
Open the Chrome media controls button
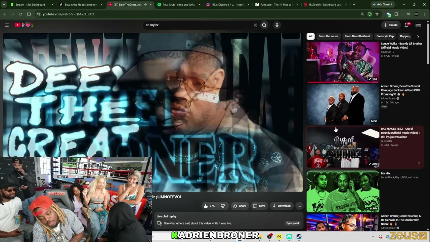click(408, 14)
